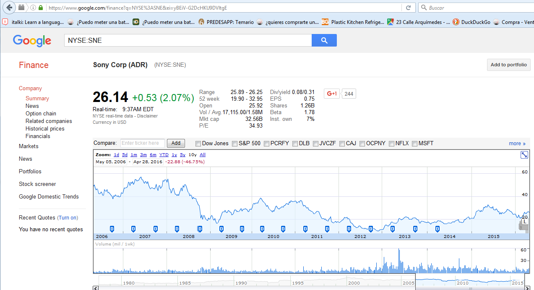Set chart zoom to 5y
534x290 pixels.
tap(182, 155)
